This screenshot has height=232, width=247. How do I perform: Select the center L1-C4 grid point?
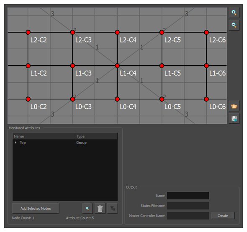[117, 66]
